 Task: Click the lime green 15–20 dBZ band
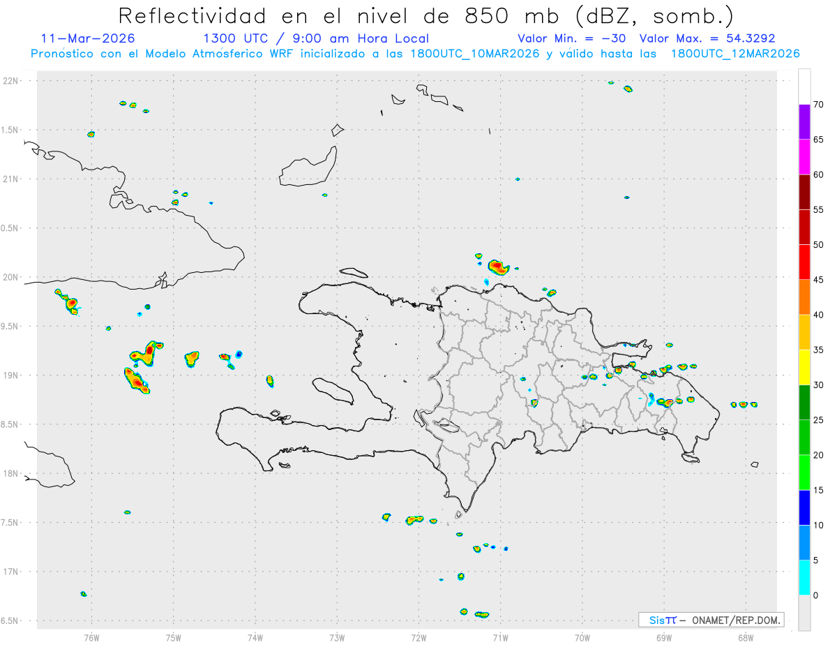click(804, 473)
